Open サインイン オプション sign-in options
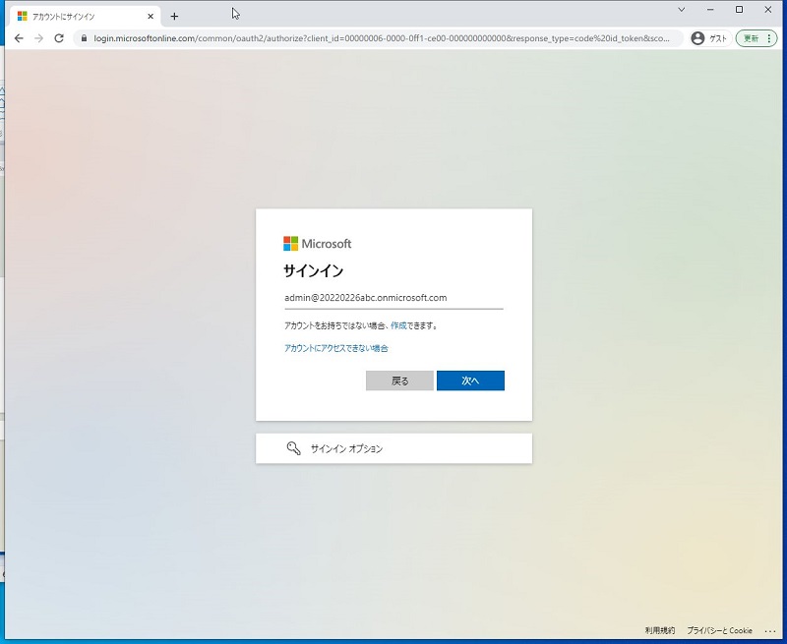 (x=394, y=448)
